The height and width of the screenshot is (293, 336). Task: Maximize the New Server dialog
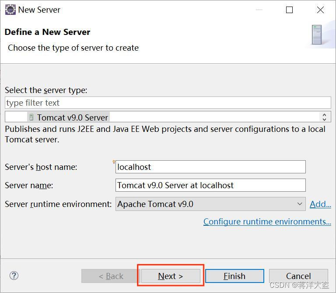[289, 10]
